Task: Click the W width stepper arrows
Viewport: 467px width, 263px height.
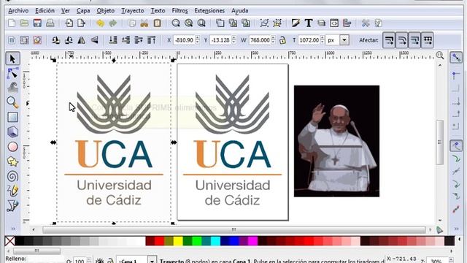Action: (273, 40)
